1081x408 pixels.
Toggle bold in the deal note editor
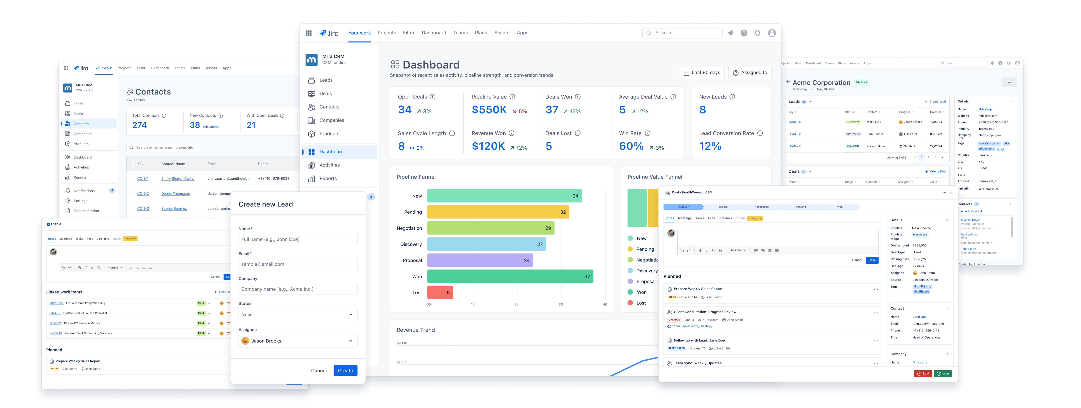(x=700, y=250)
